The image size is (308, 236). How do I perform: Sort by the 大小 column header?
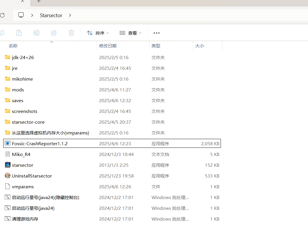[x=199, y=46]
